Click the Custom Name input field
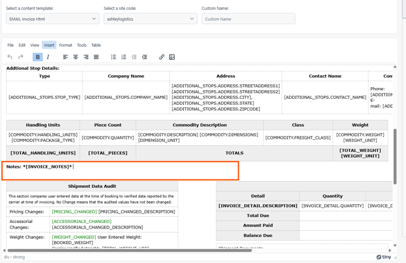Screen dimensions: 406x263 tap(248, 19)
